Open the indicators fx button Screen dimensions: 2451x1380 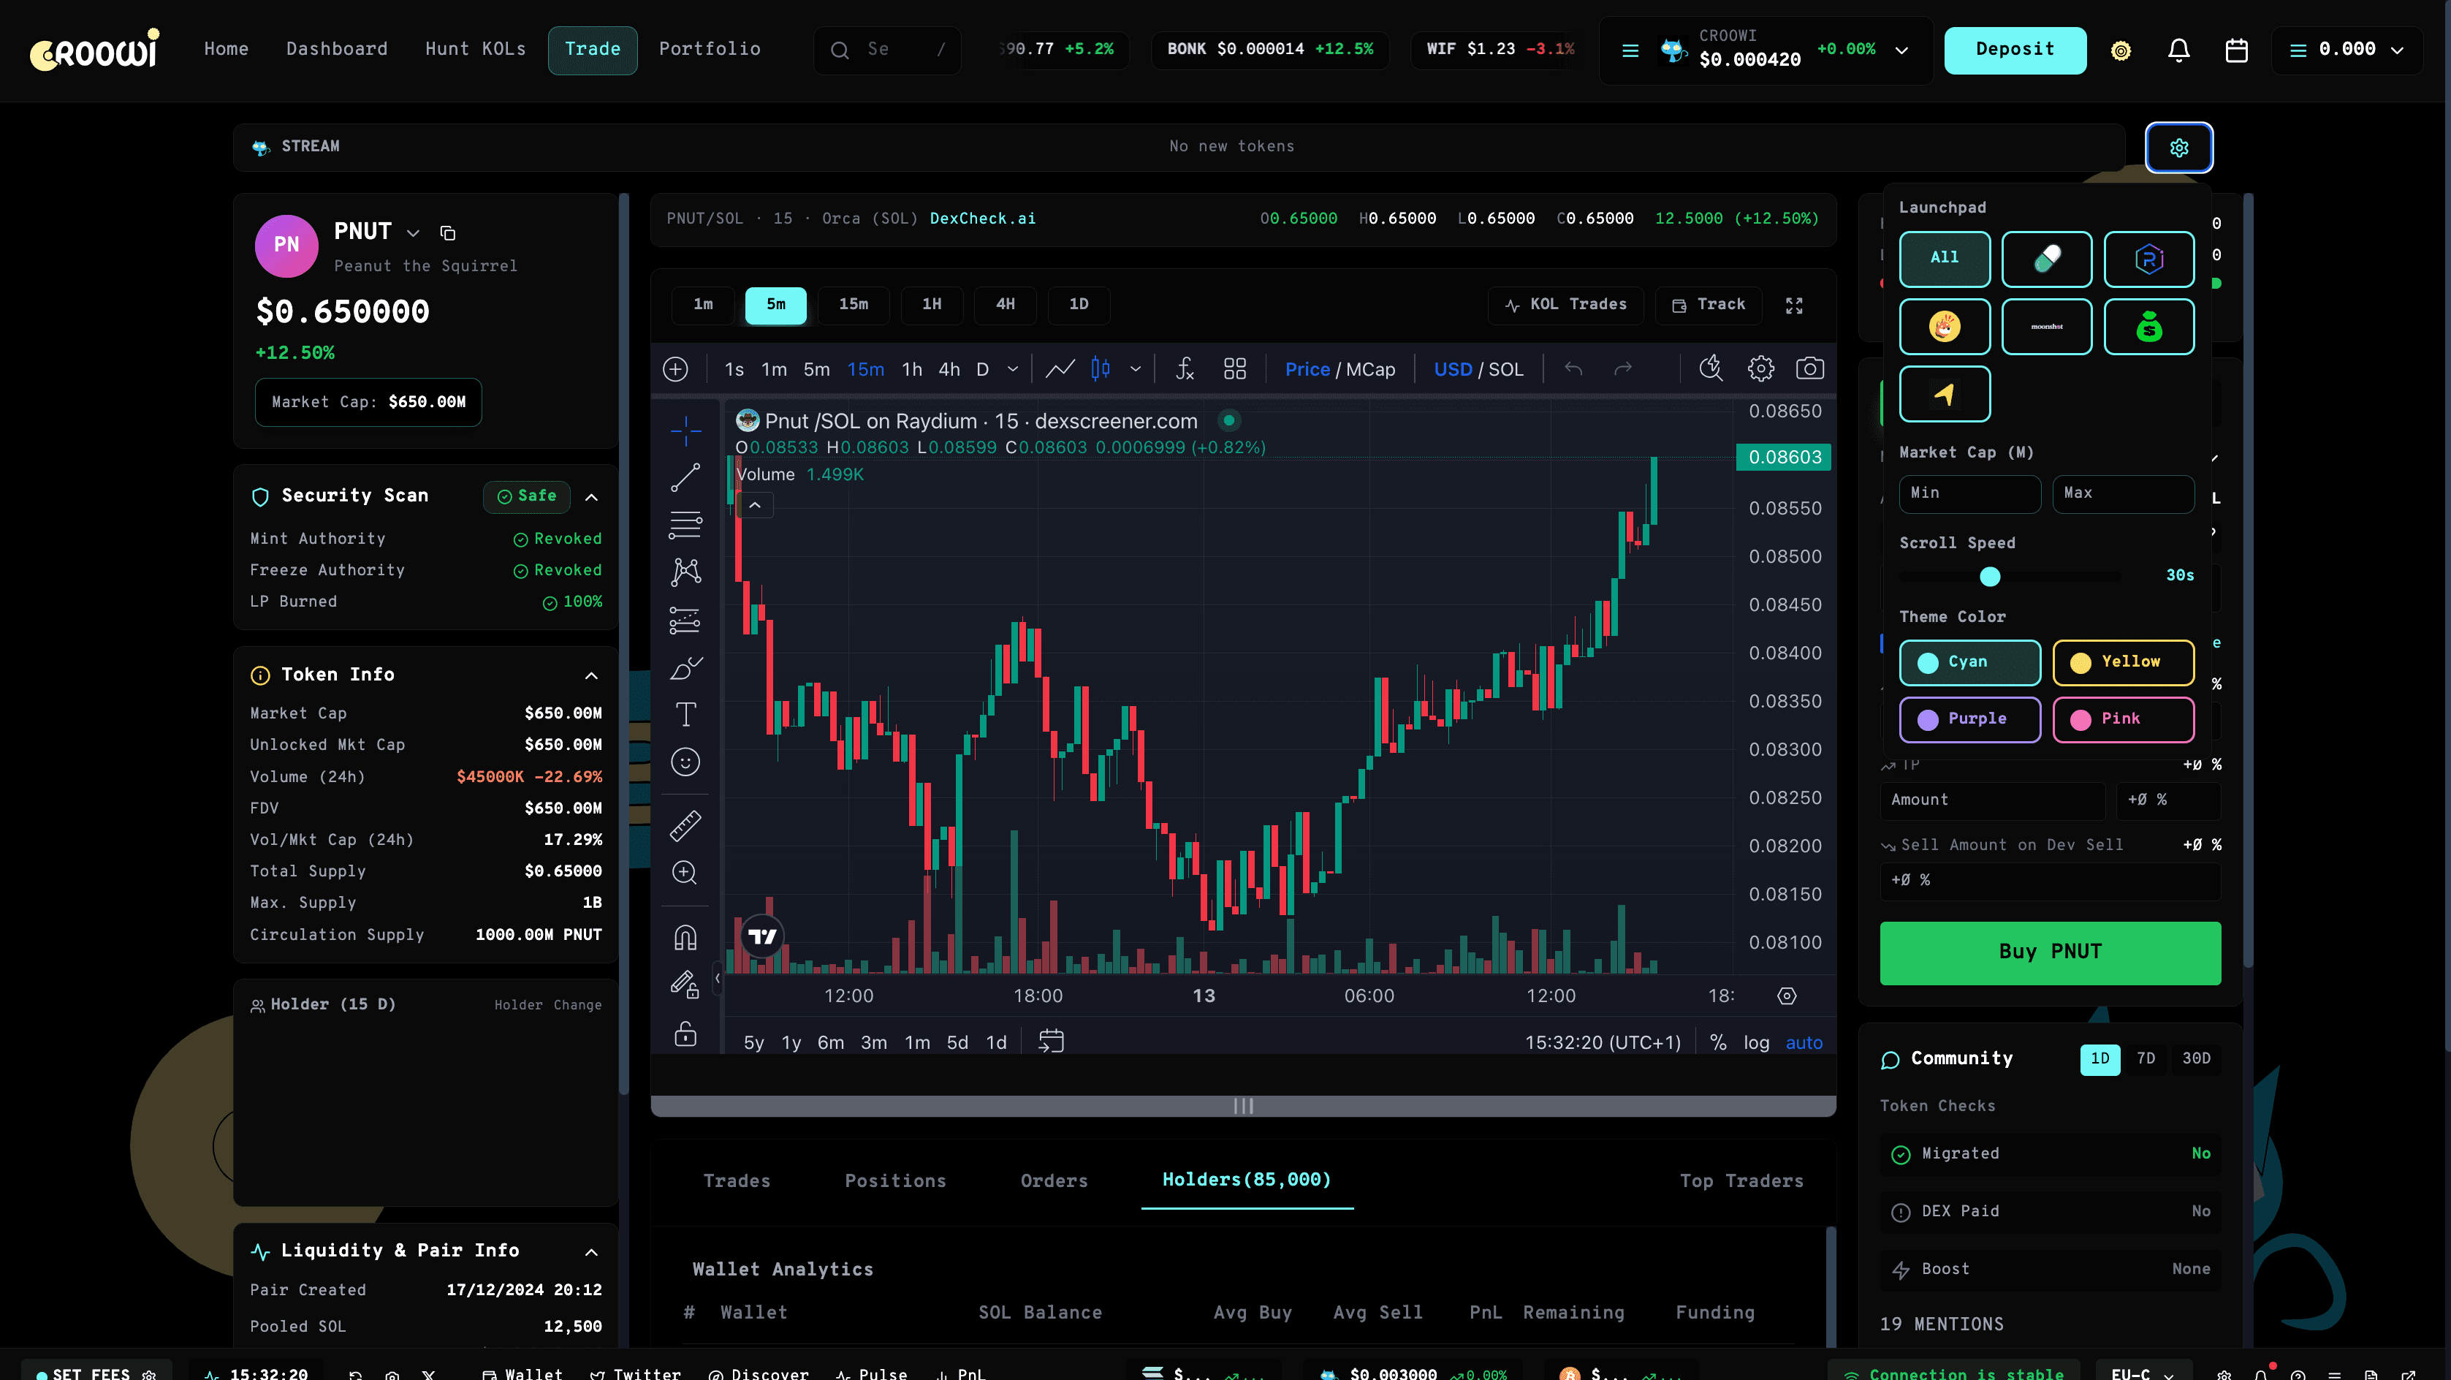(x=1184, y=369)
